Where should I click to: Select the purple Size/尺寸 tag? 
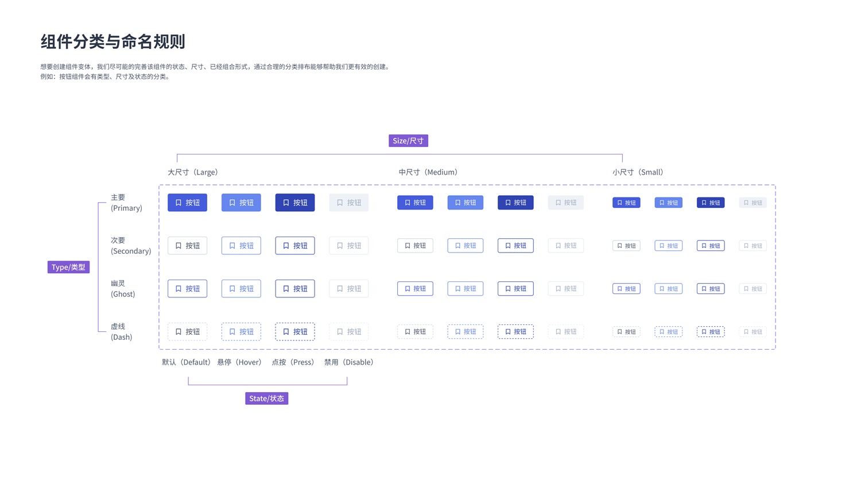click(408, 141)
